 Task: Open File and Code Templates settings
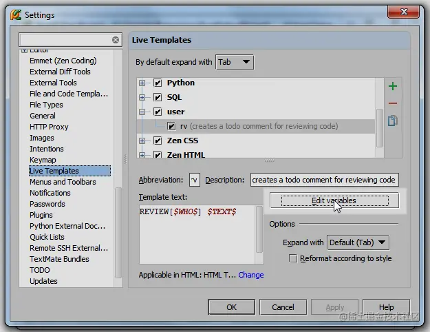click(x=69, y=94)
